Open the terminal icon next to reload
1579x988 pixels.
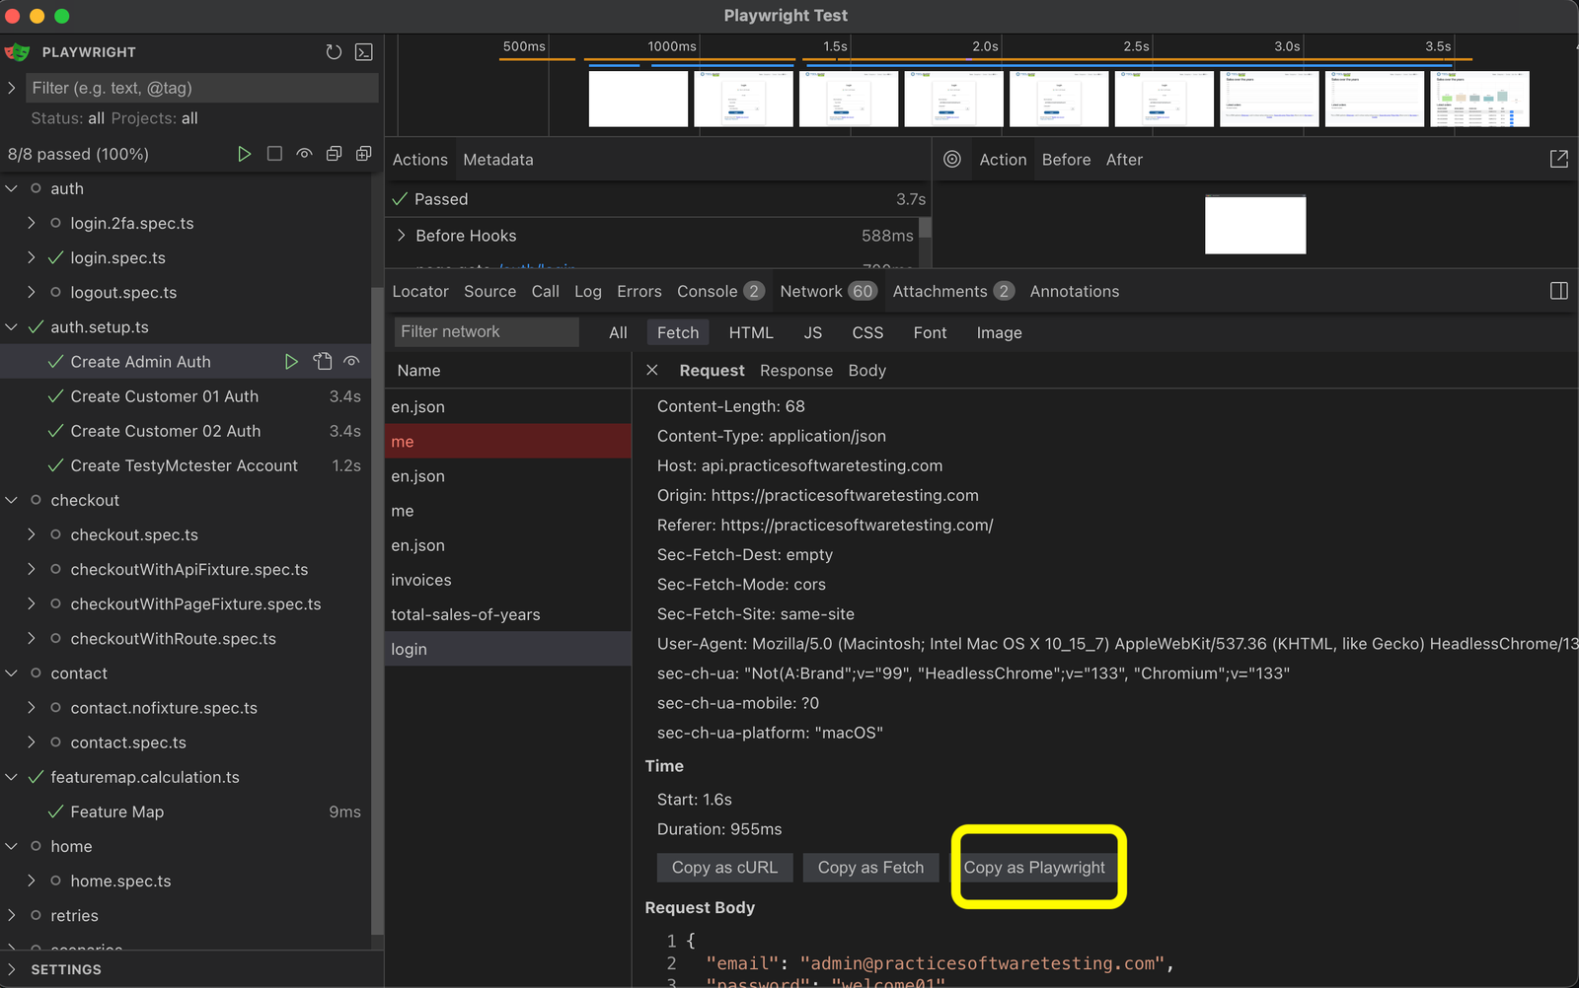click(x=363, y=52)
